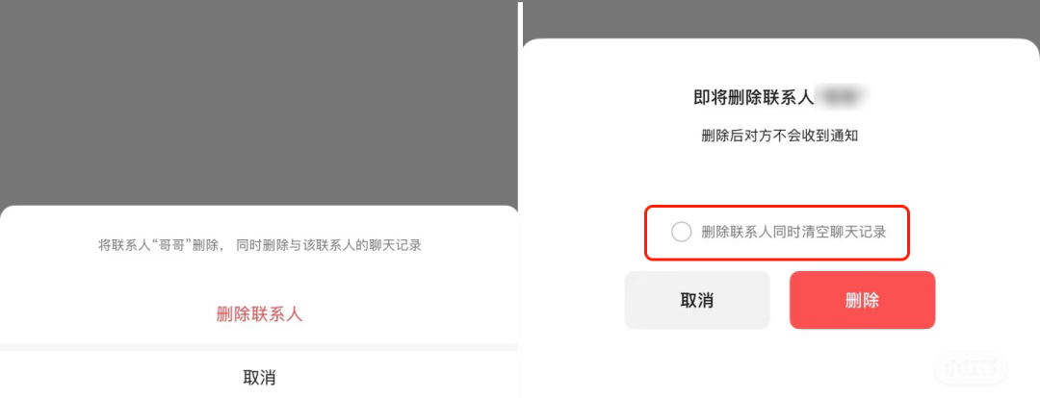This screenshot has height=398, width=1040.
Task: Click the gray 取消 button in right dialog
Action: 697,300
